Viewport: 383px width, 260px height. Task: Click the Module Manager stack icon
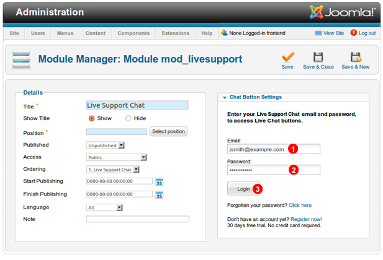pyautogui.click(x=21, y=59)
